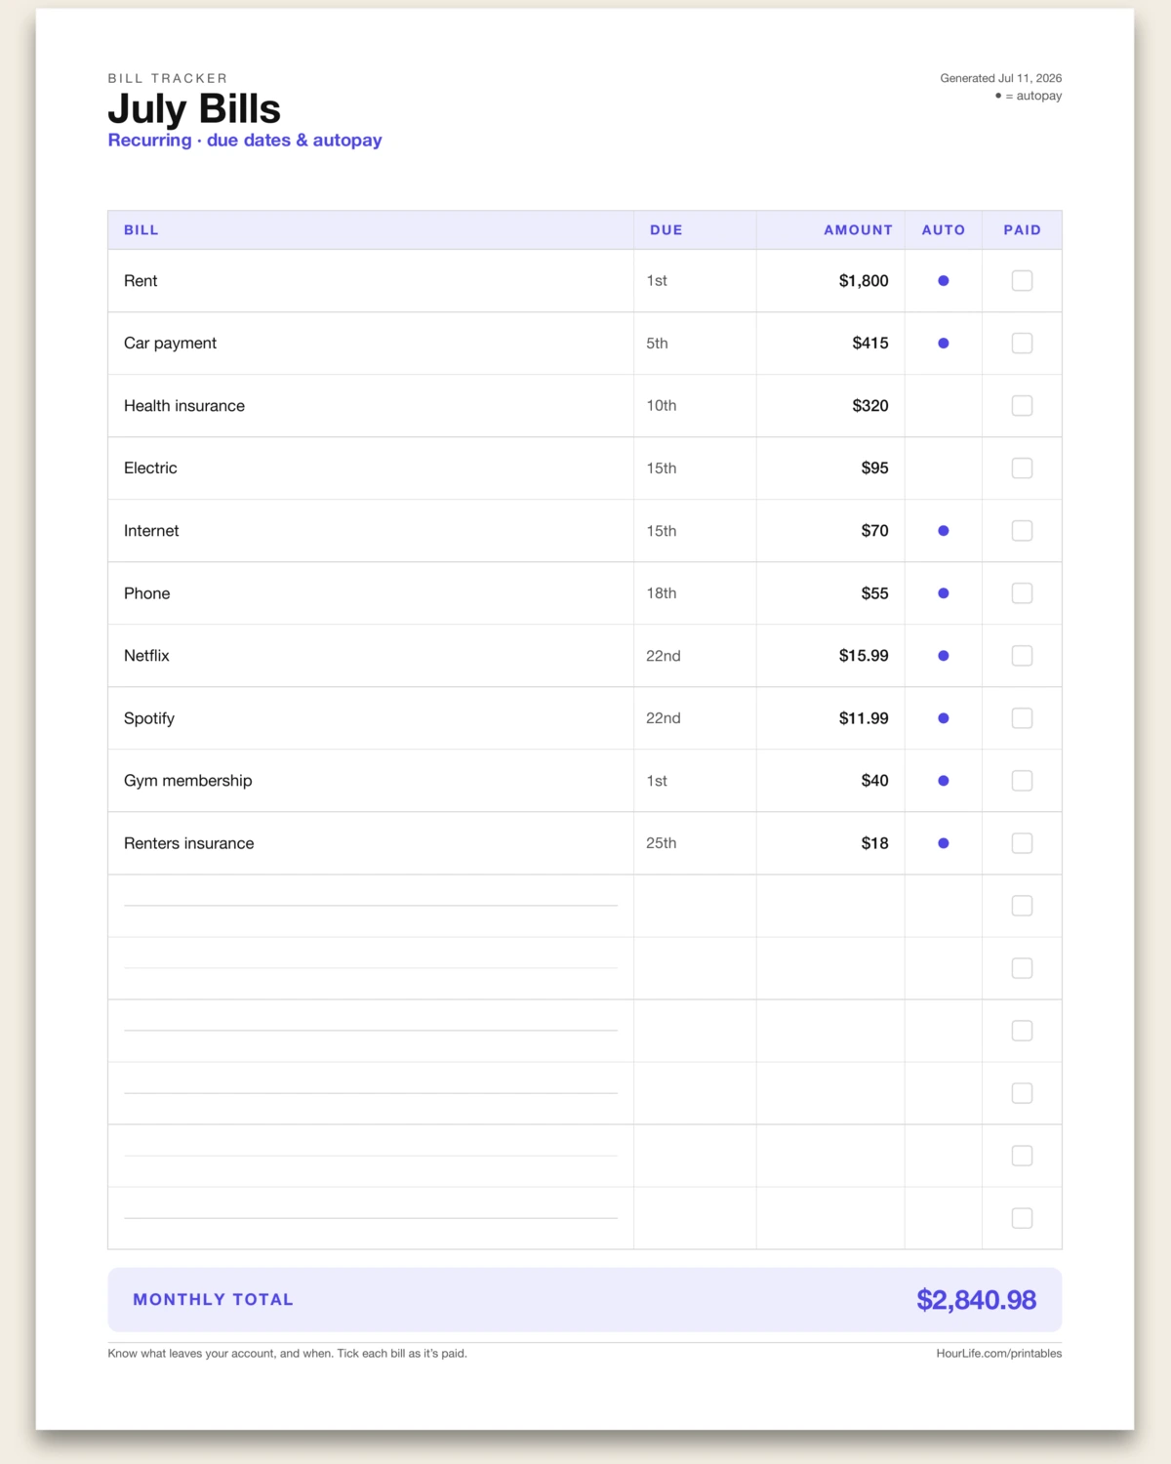Click the 10th due date

[662, 406]
